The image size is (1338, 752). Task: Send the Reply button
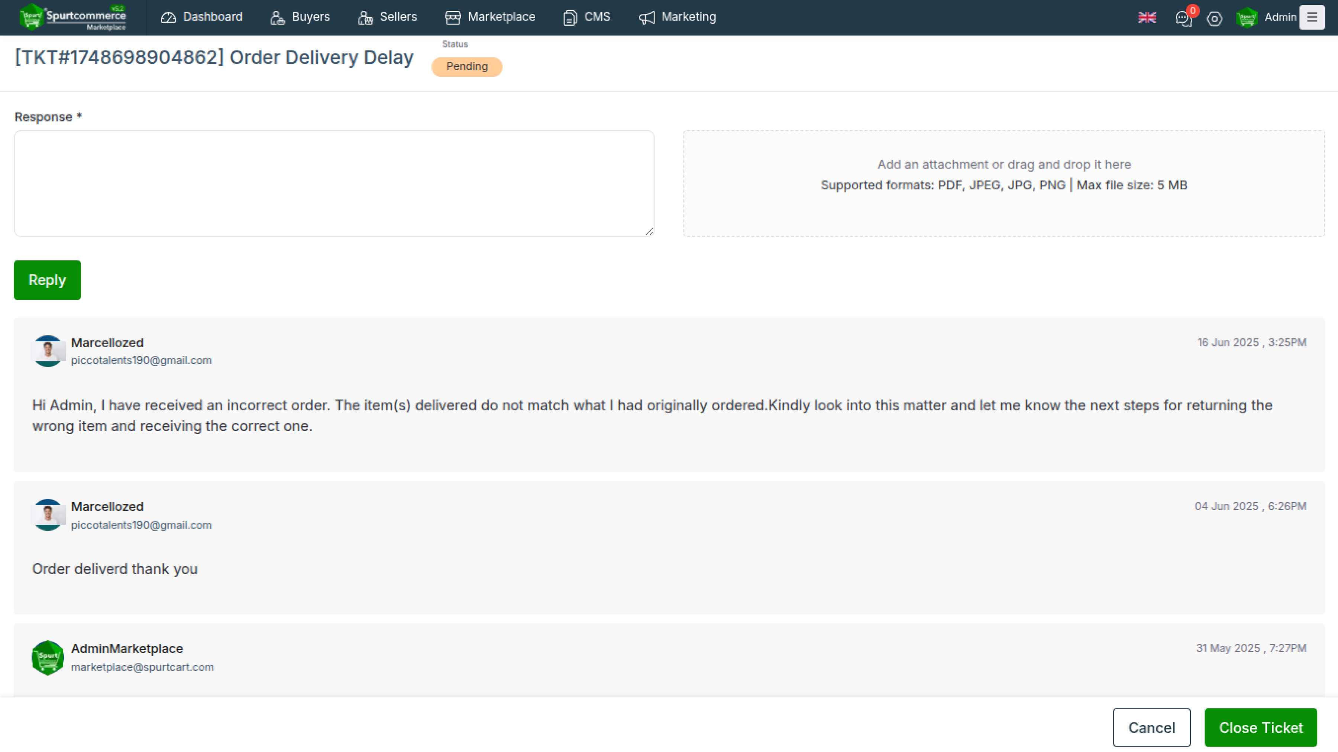47,280
